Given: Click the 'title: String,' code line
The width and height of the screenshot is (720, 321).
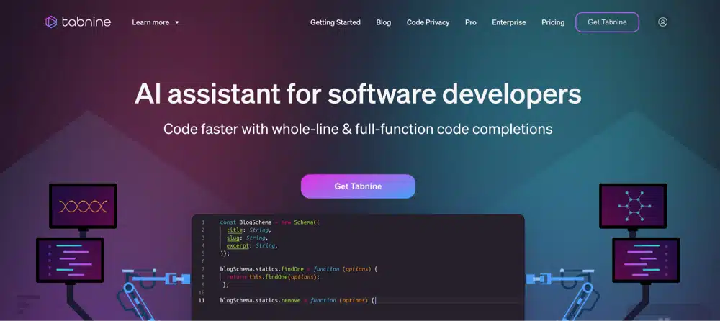Looking at the screenshot, I should [x=249, y=230].
